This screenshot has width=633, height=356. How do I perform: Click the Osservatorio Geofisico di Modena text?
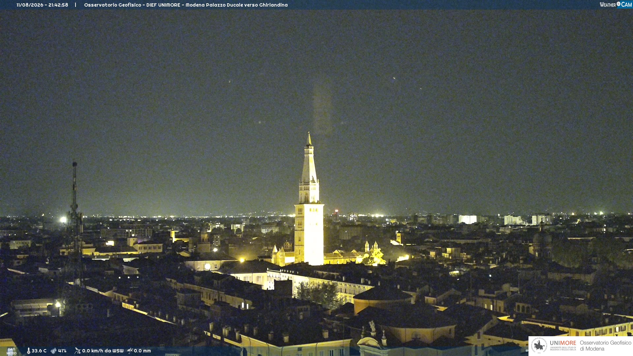click(605, 346)
